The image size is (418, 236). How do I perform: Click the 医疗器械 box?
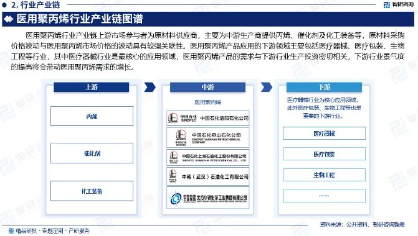coord(324,134)
